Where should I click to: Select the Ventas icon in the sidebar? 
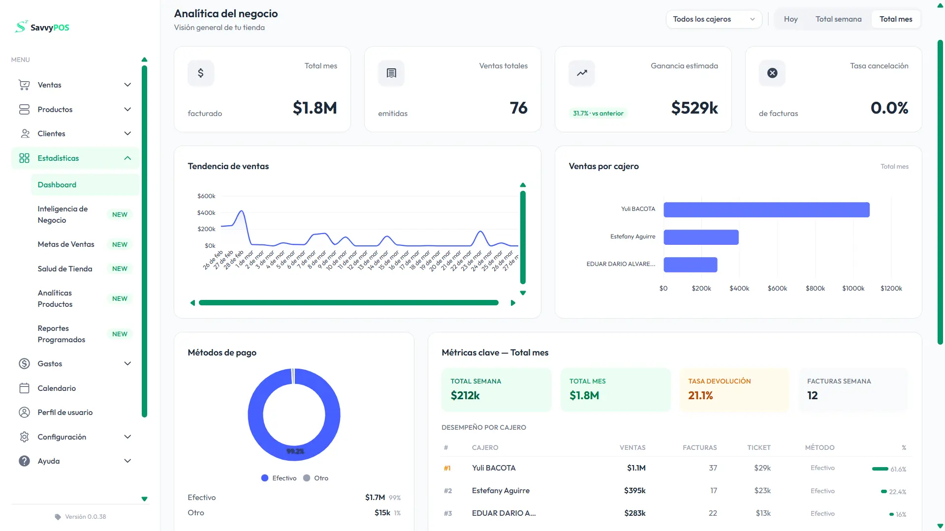click(25, 85)
